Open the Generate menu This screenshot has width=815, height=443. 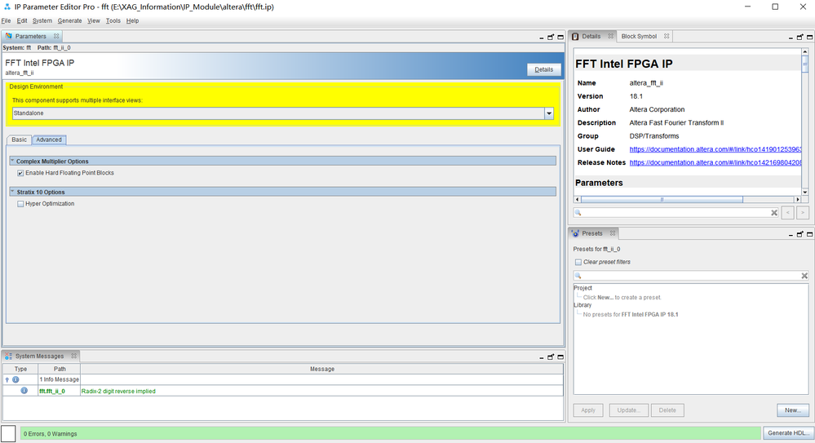click(69, 20)
